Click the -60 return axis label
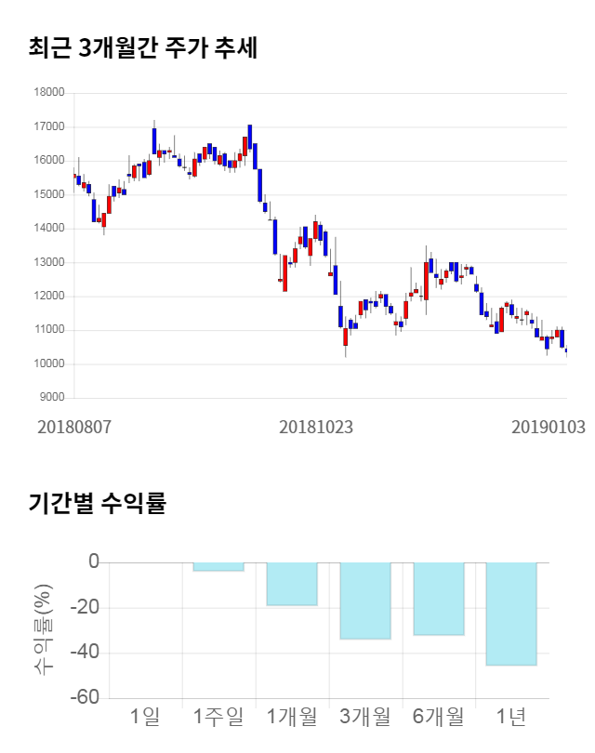 point(86,698)
